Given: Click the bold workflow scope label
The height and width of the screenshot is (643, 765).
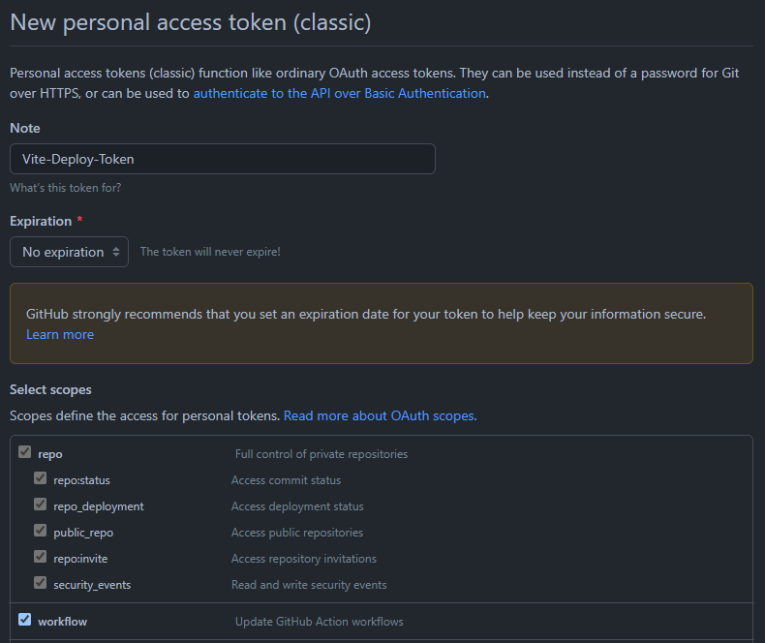Looking at the screenshot, I should tap(63, 622).
